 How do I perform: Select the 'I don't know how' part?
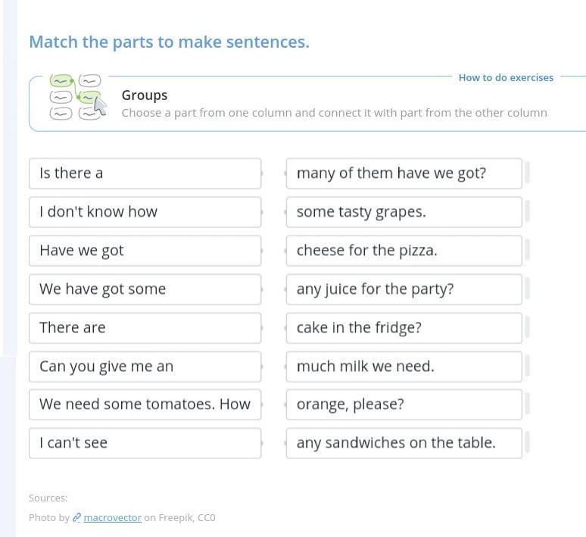(145, 212)
